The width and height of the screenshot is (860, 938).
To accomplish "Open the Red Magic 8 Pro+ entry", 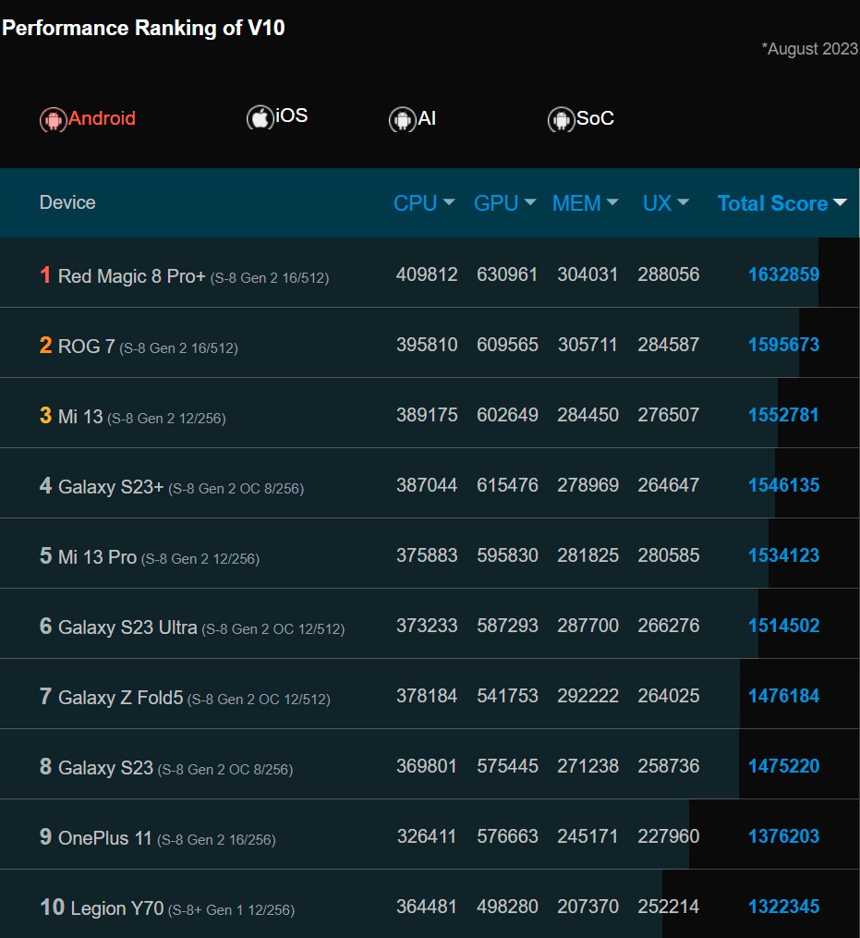I will click(131, 275).
